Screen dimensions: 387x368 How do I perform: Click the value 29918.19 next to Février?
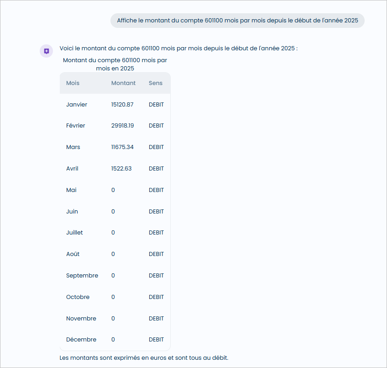click(122, 125)
